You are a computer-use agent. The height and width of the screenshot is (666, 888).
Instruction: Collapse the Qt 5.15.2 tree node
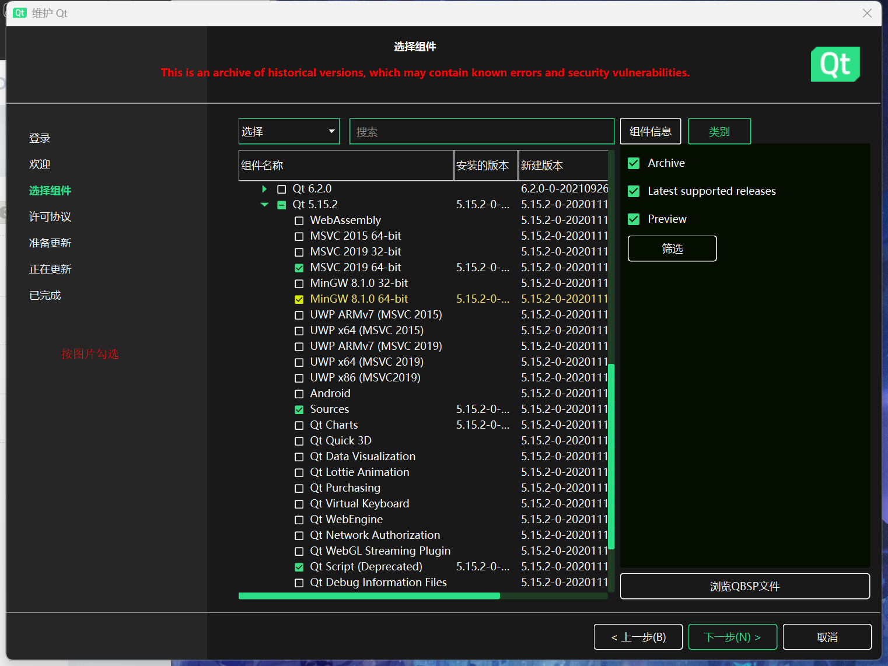click(x=264, y=205)
